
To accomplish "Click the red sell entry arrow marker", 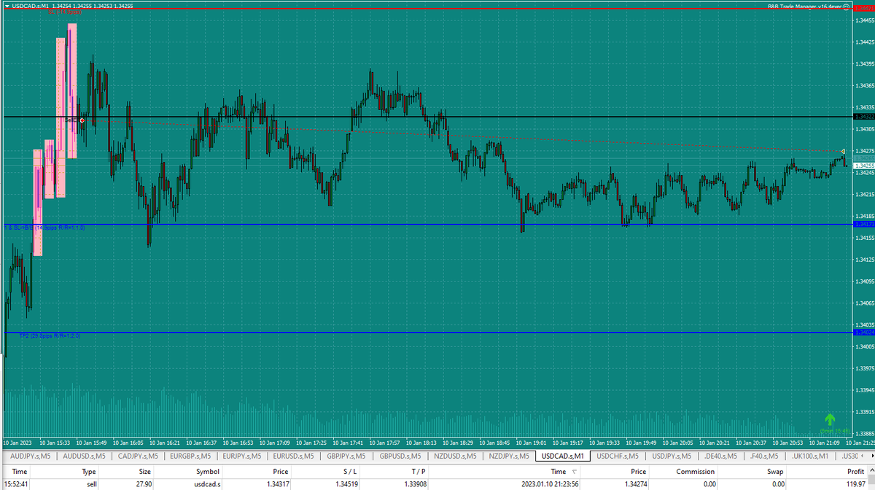I will (x=82, y=120).
